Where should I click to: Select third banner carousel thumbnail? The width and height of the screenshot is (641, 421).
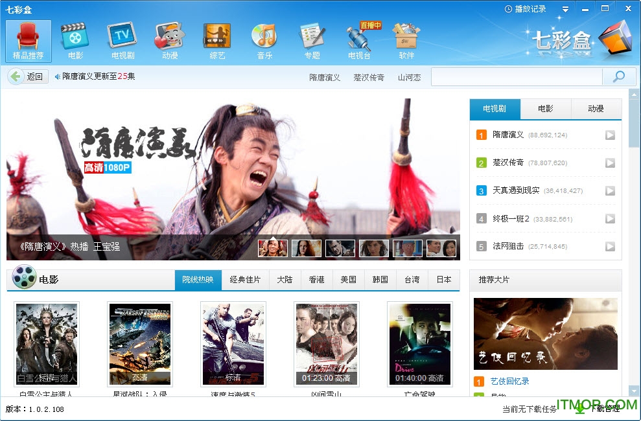coord(340,248)
